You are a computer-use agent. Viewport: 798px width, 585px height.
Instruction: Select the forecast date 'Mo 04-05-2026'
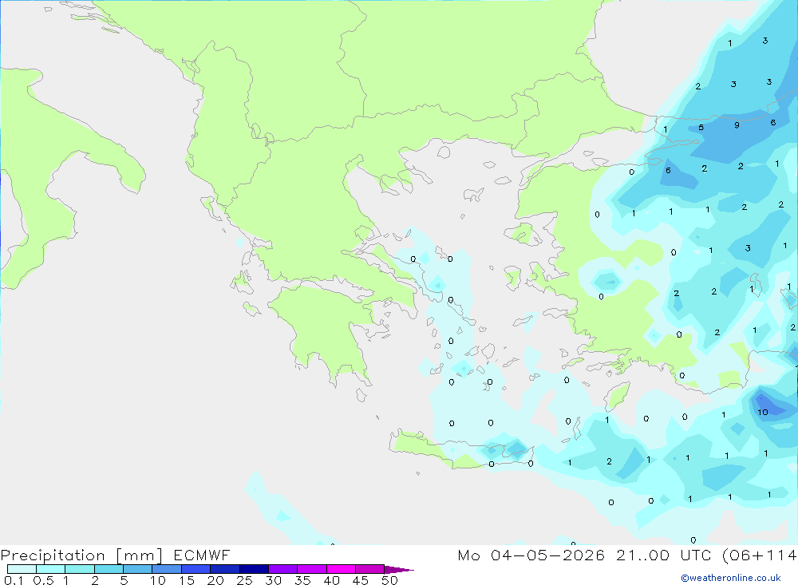[x=531, y=555]
